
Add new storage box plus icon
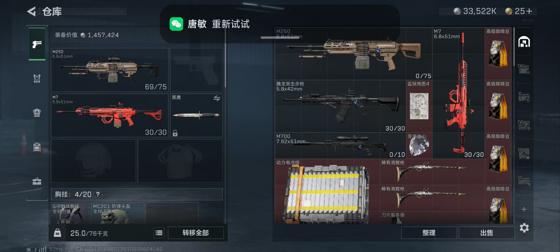[x=524, y=209]
